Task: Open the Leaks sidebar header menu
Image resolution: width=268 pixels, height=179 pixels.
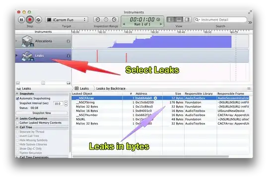Action: coord(24,88)
